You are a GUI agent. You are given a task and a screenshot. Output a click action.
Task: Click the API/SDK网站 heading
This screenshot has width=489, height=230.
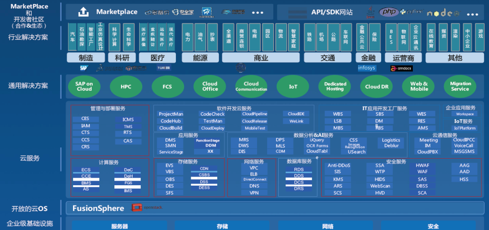332,12
